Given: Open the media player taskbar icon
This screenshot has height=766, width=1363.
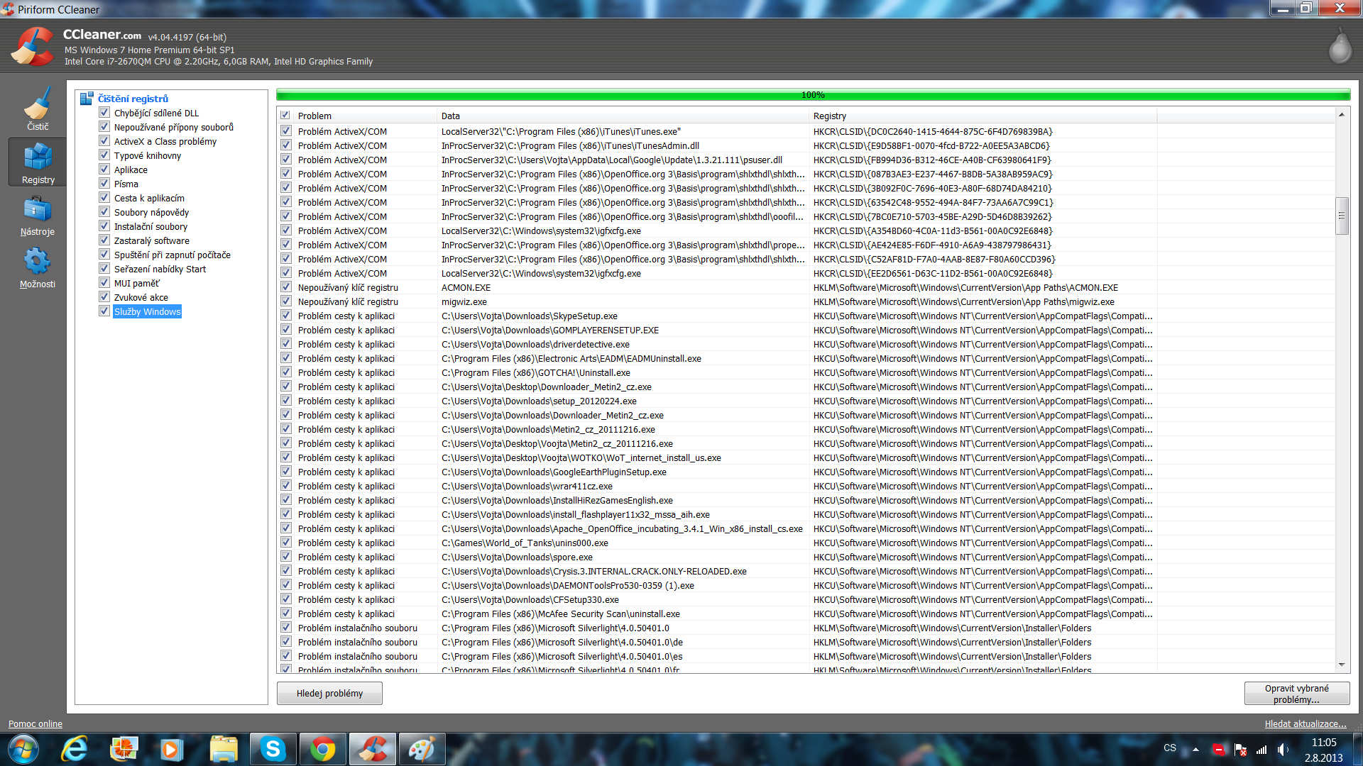Looking at the screenshot, I should tap(171, 749).
